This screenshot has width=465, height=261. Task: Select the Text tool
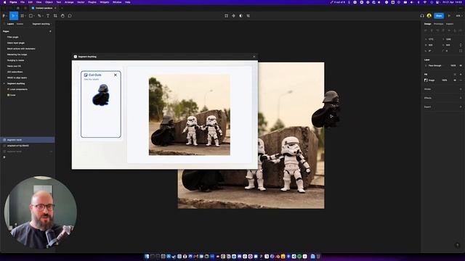[x=48, y=16]
